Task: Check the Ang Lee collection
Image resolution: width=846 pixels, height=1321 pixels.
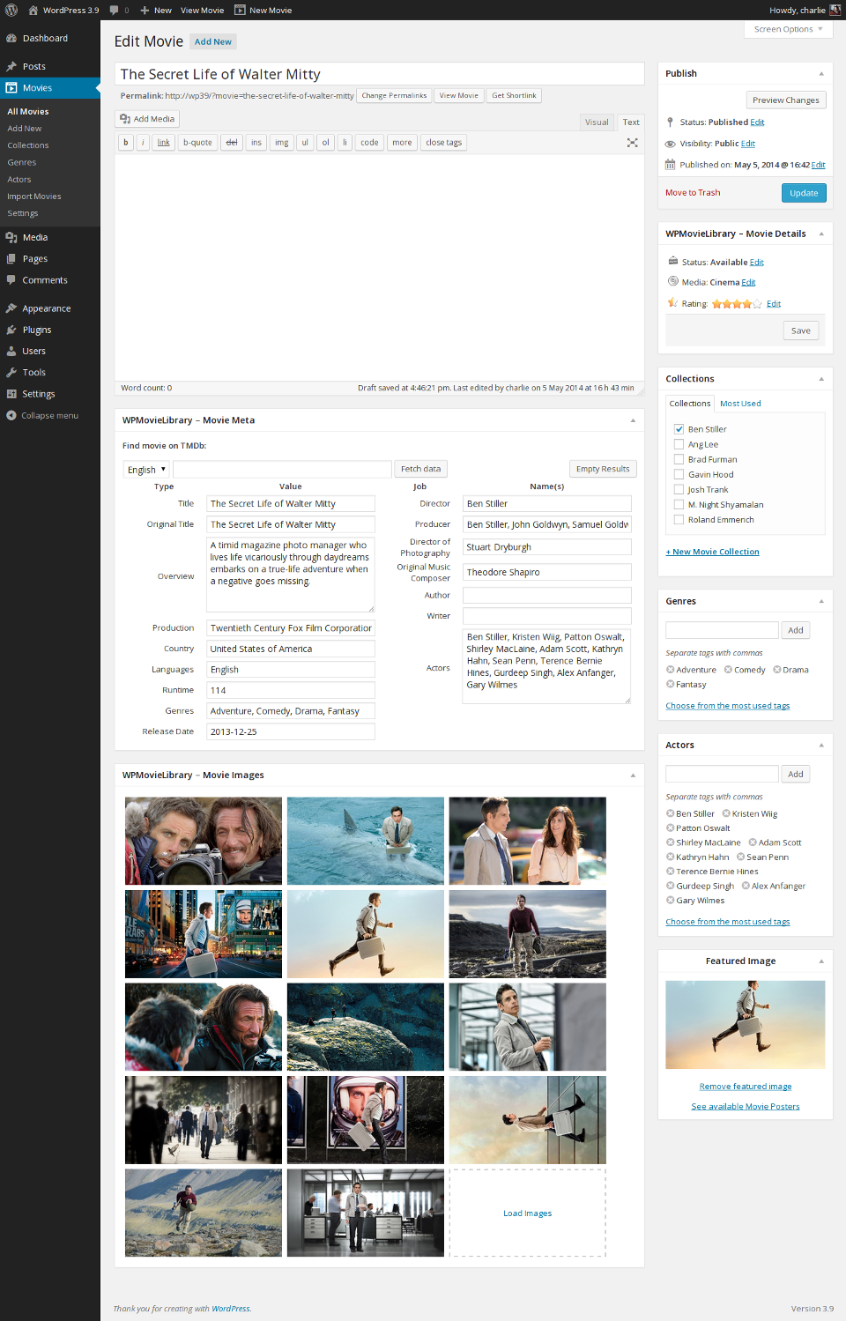Action: [x=679, y=444]
